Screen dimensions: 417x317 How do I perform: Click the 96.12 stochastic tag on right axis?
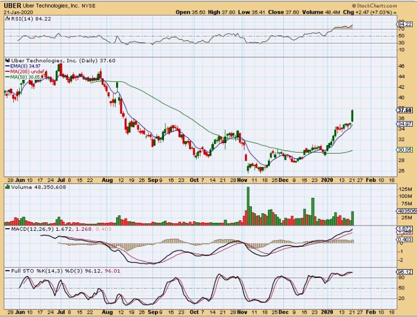[405, 272]
